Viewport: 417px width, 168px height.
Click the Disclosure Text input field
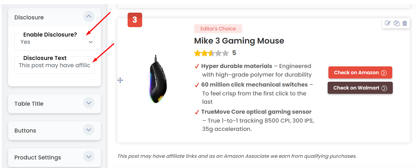(x=54, y=65)
